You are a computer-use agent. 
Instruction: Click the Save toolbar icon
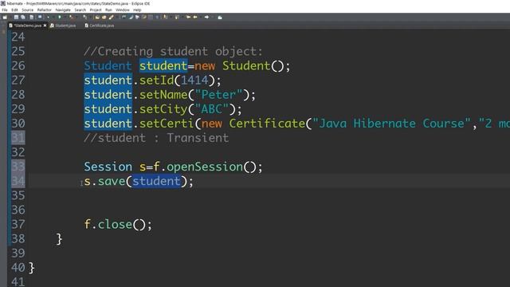(16, 18)
